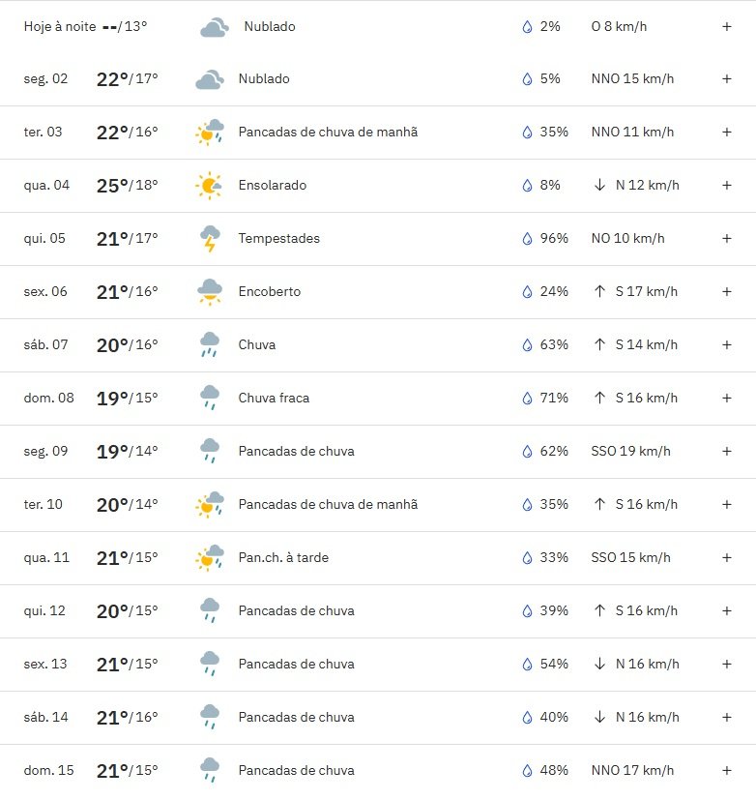The height and width of the screenshot is (800, 756).
Task: Click the thunderstorm icon for qui. 05
Action: click(x=210, y=239)
